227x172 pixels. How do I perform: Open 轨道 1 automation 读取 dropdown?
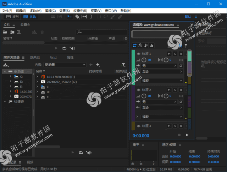(x=162, y=81)
